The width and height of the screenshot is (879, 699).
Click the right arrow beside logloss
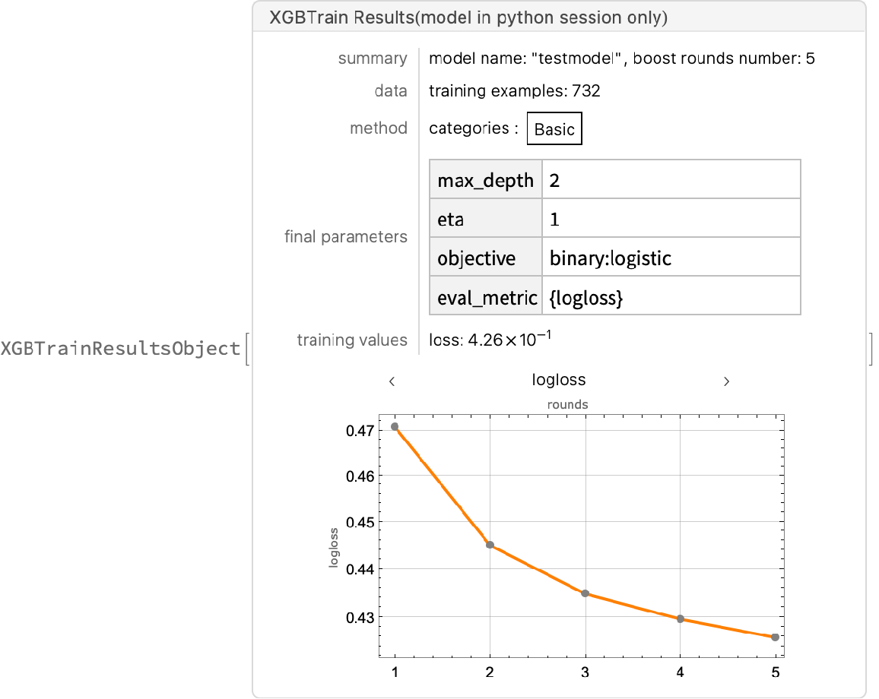[x=726, y=381]
